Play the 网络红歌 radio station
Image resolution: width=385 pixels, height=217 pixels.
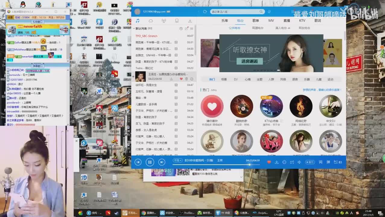click(x=301, y=106)
